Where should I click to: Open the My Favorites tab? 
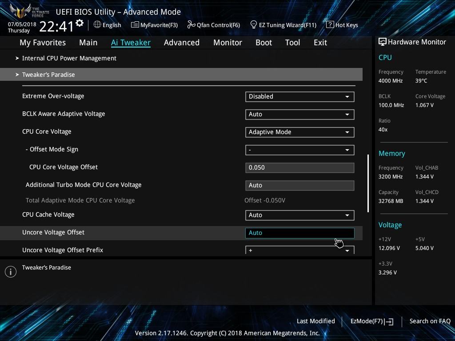(x=43, y=43)
